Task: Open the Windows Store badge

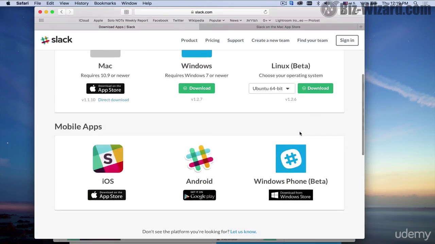Action: tap(291, 195)
